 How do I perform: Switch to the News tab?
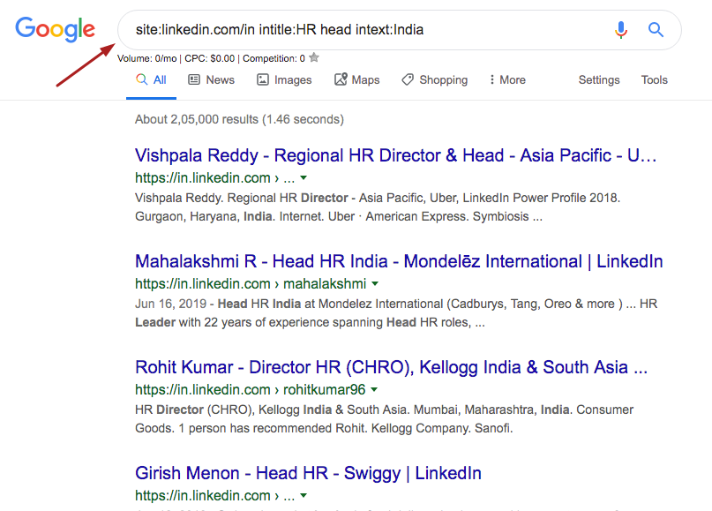(x=212, y=80)
